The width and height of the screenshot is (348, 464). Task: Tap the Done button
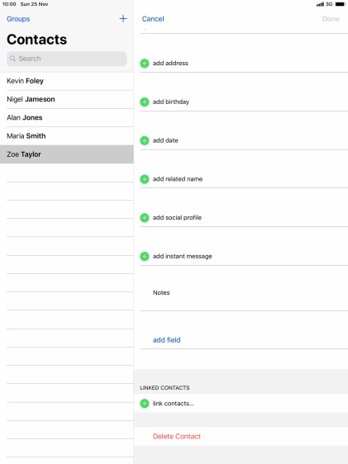(331, 19)
